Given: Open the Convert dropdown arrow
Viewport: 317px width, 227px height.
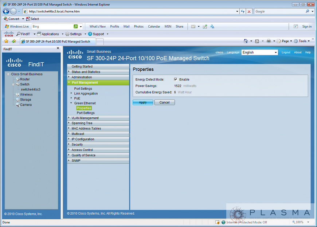Looking at the screenshot, I should (23, 19).
